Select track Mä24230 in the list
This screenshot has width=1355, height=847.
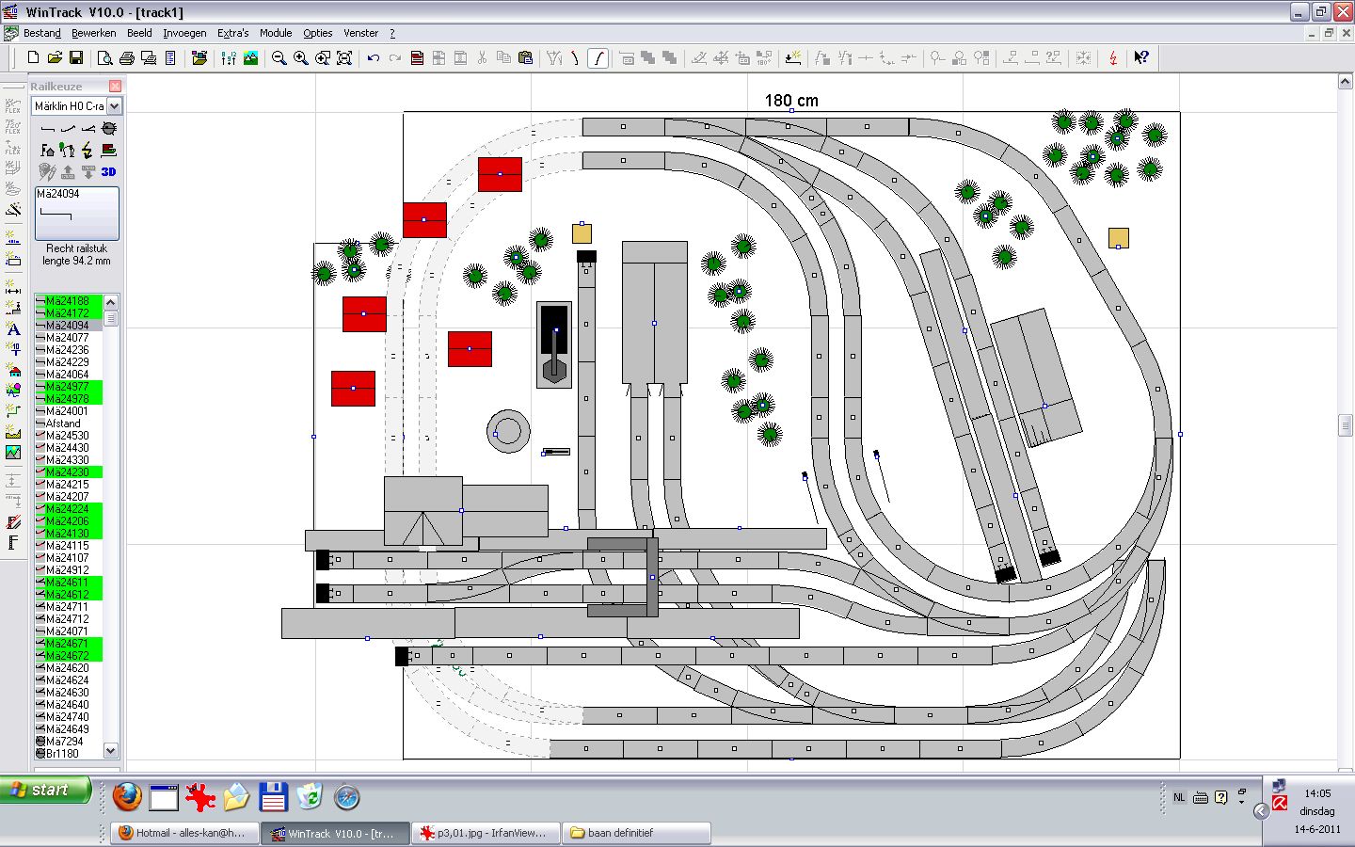point(68,472)
